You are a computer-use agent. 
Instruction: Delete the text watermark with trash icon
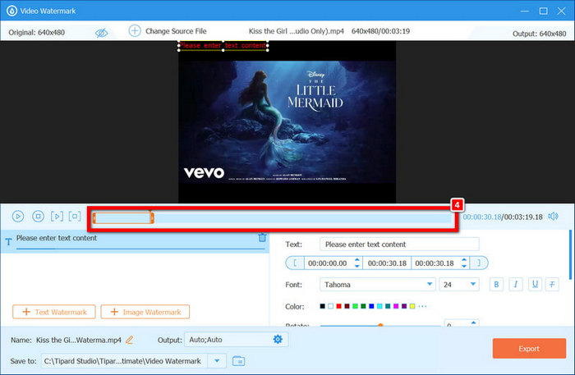[262, 237]
